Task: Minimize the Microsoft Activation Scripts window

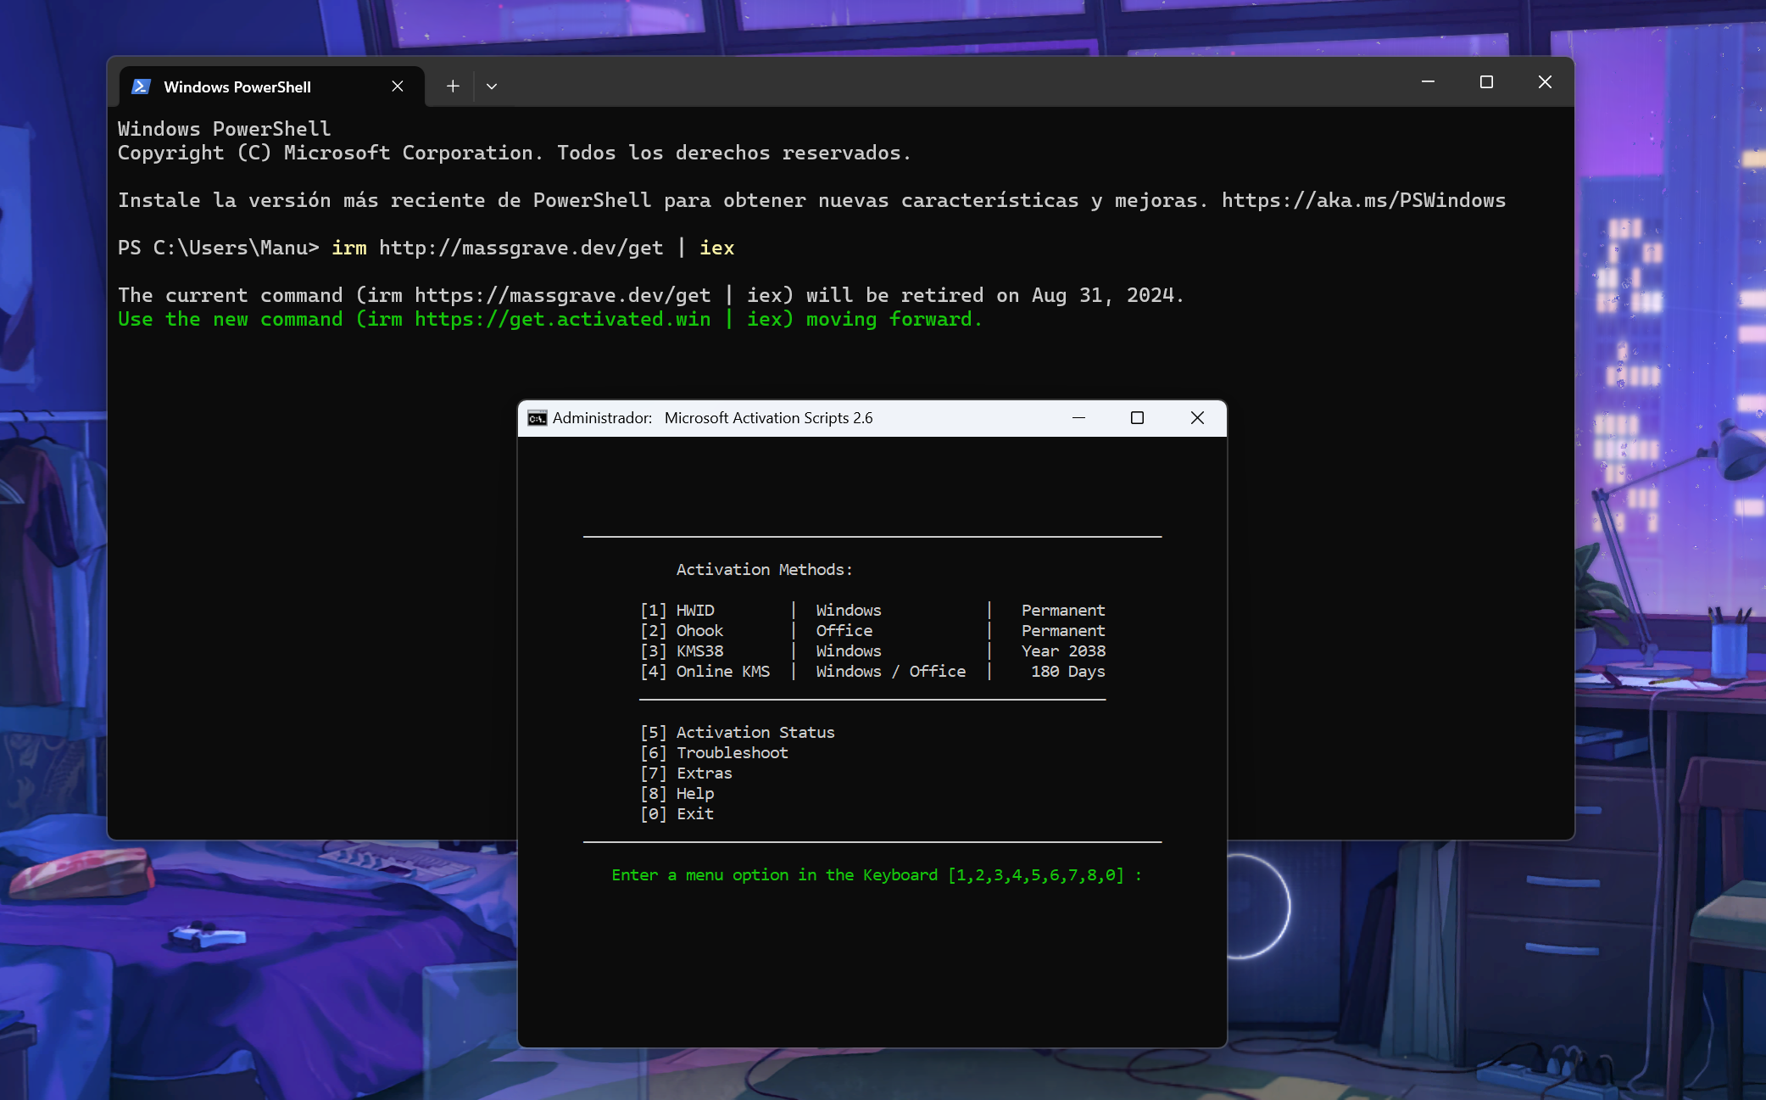Action: 1078,418
